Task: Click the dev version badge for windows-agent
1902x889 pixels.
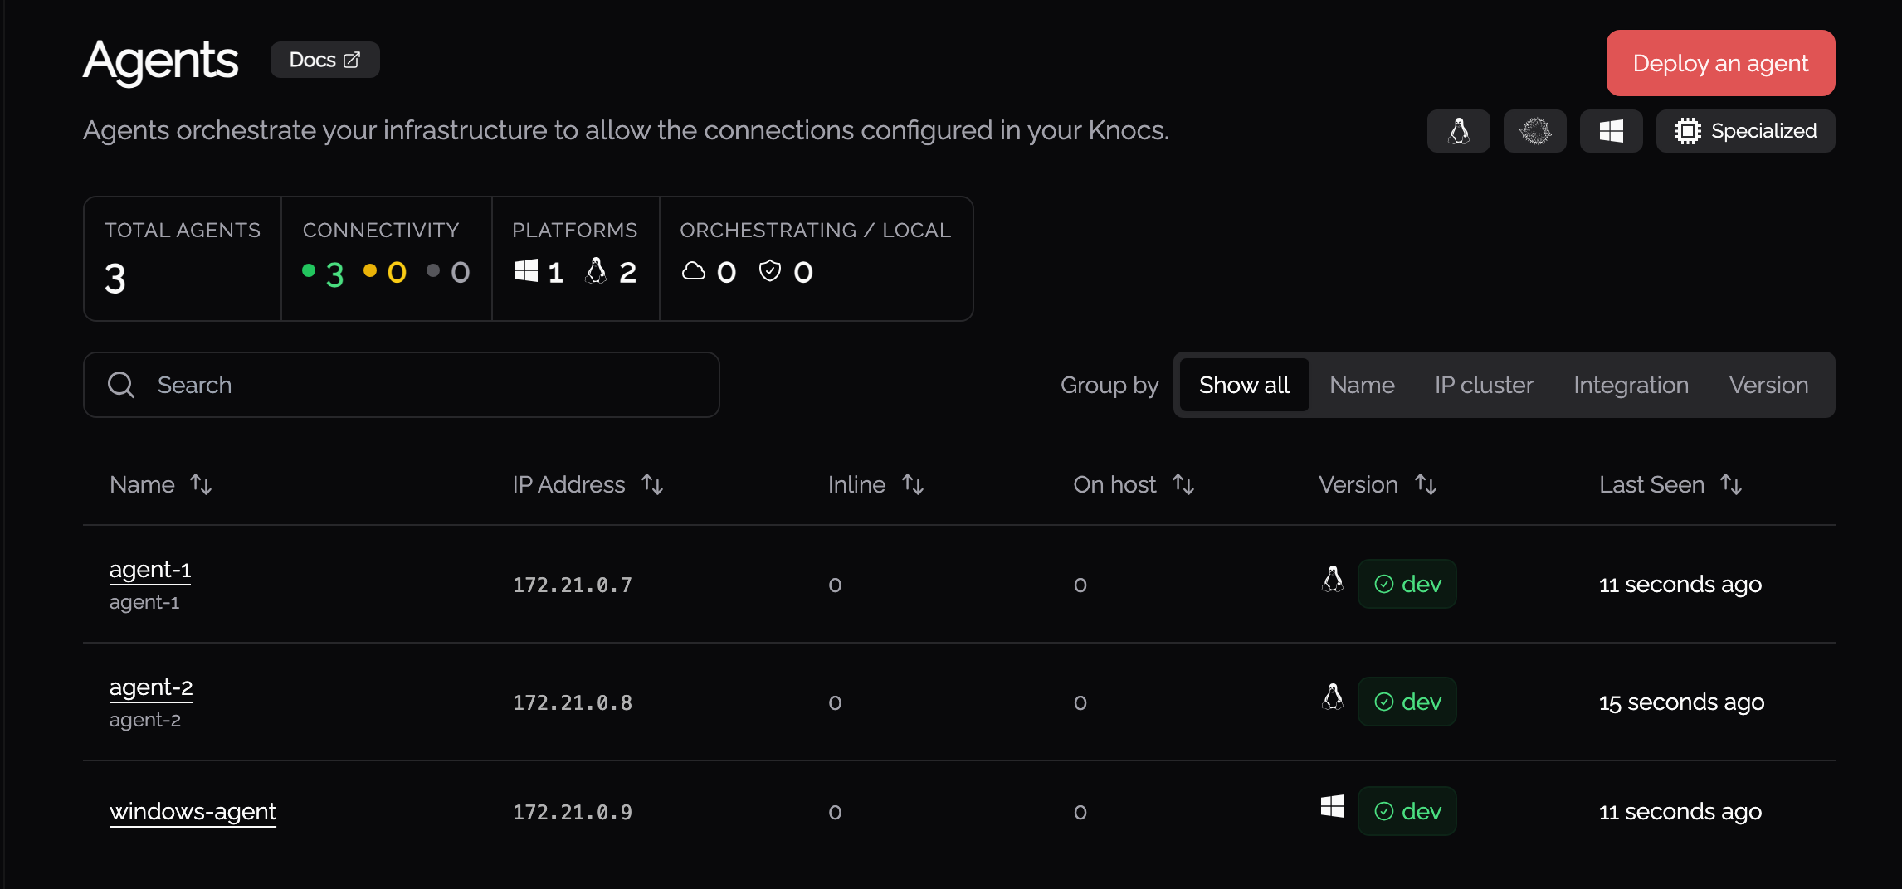Action: point(1407,811)
